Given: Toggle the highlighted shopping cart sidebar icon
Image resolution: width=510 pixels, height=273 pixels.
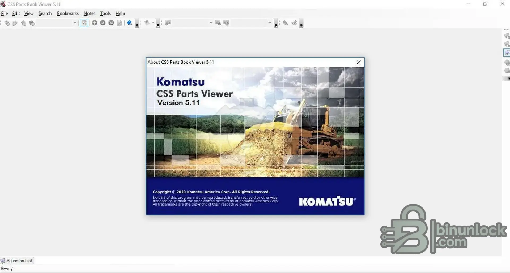Looking at the screenshot, I should click(x=507, y=53).
